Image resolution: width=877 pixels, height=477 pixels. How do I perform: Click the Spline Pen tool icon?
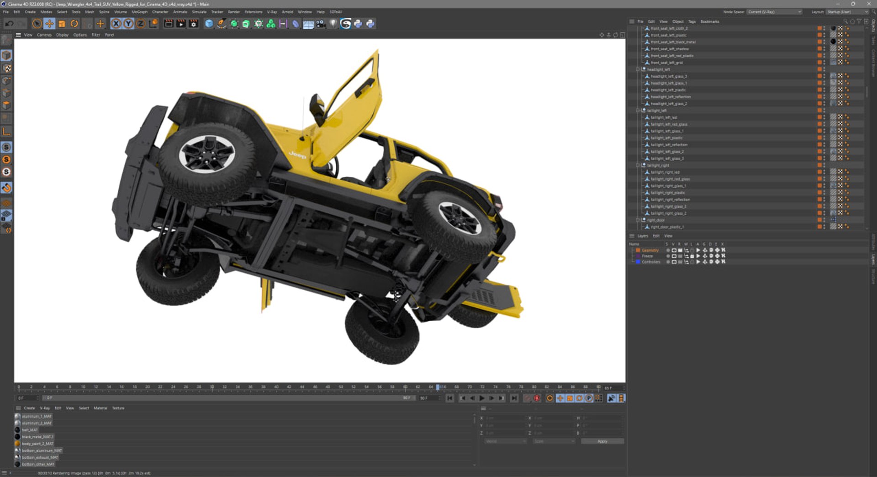222,24
